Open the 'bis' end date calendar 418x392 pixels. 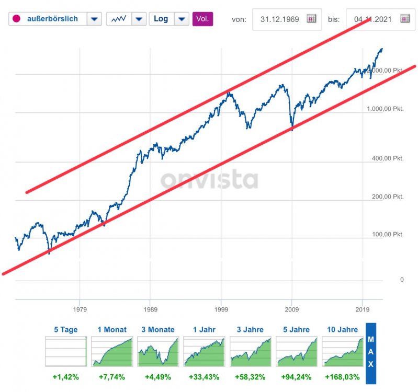(x=404, y=19)
